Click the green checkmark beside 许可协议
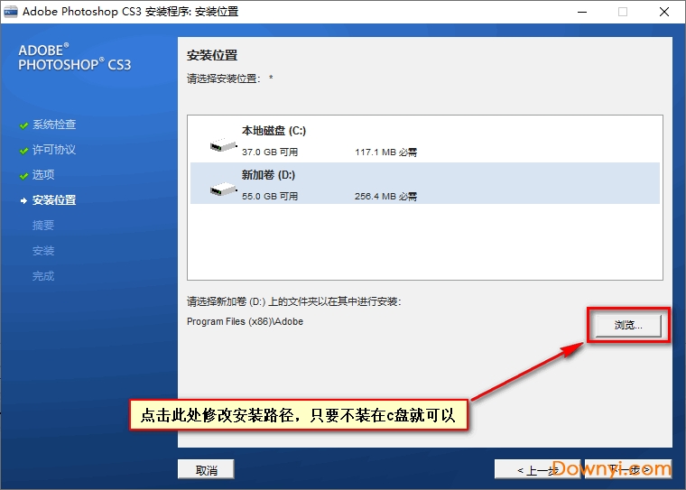The image size is (686, 490). [23, 151]
